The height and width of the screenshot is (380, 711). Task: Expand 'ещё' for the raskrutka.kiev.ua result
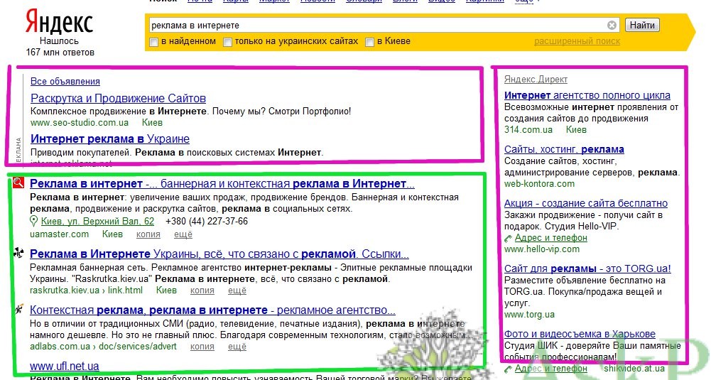point(237,291)
